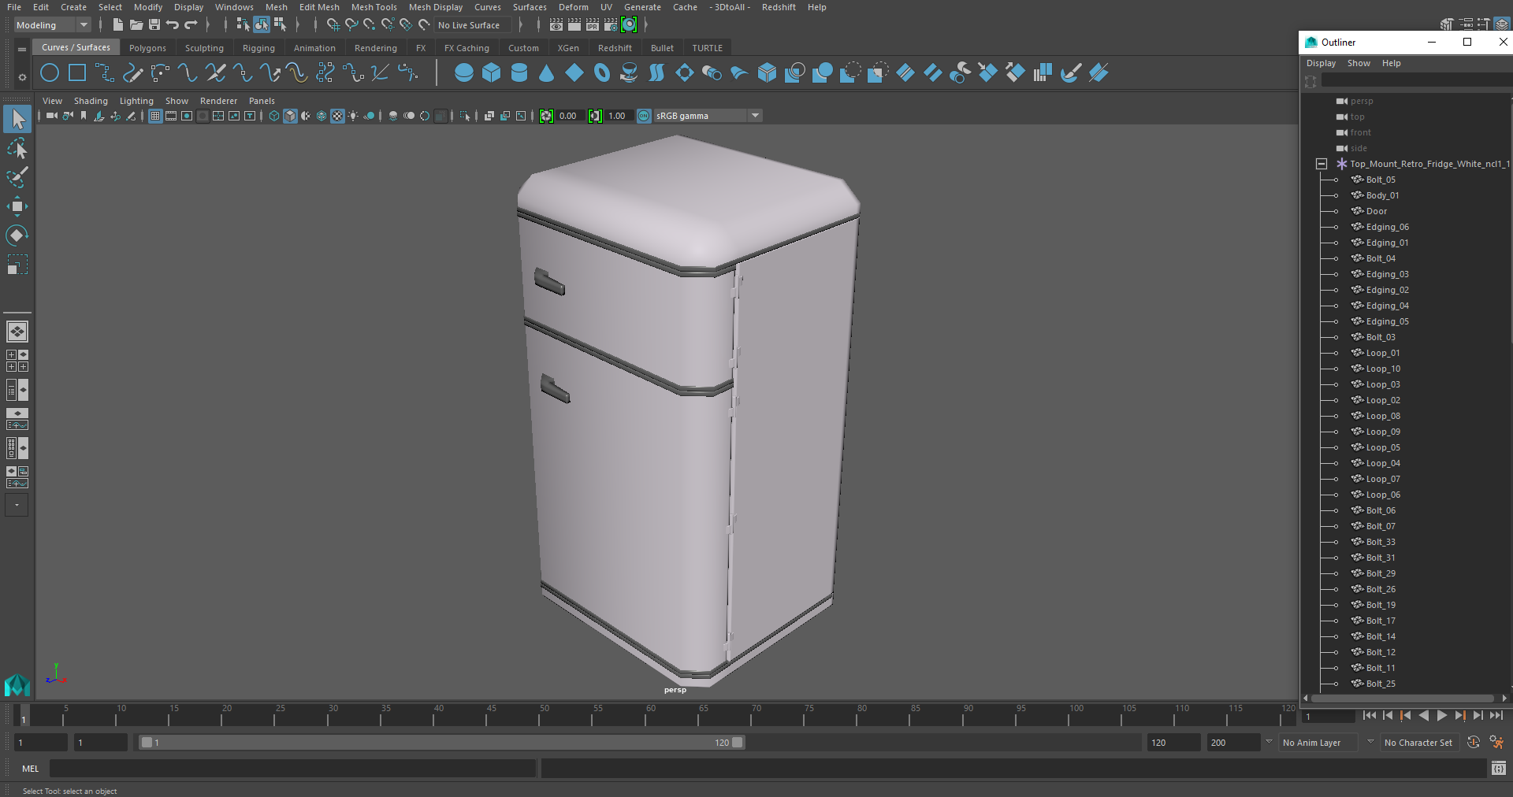Open the Script Editor icon
This screenshot has height=797, width=1513.
tap(1499, 768)
